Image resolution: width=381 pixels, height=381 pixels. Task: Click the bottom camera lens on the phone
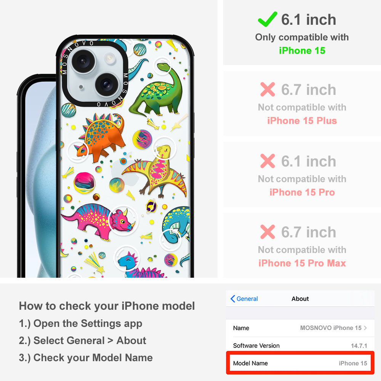click(106, 84)
